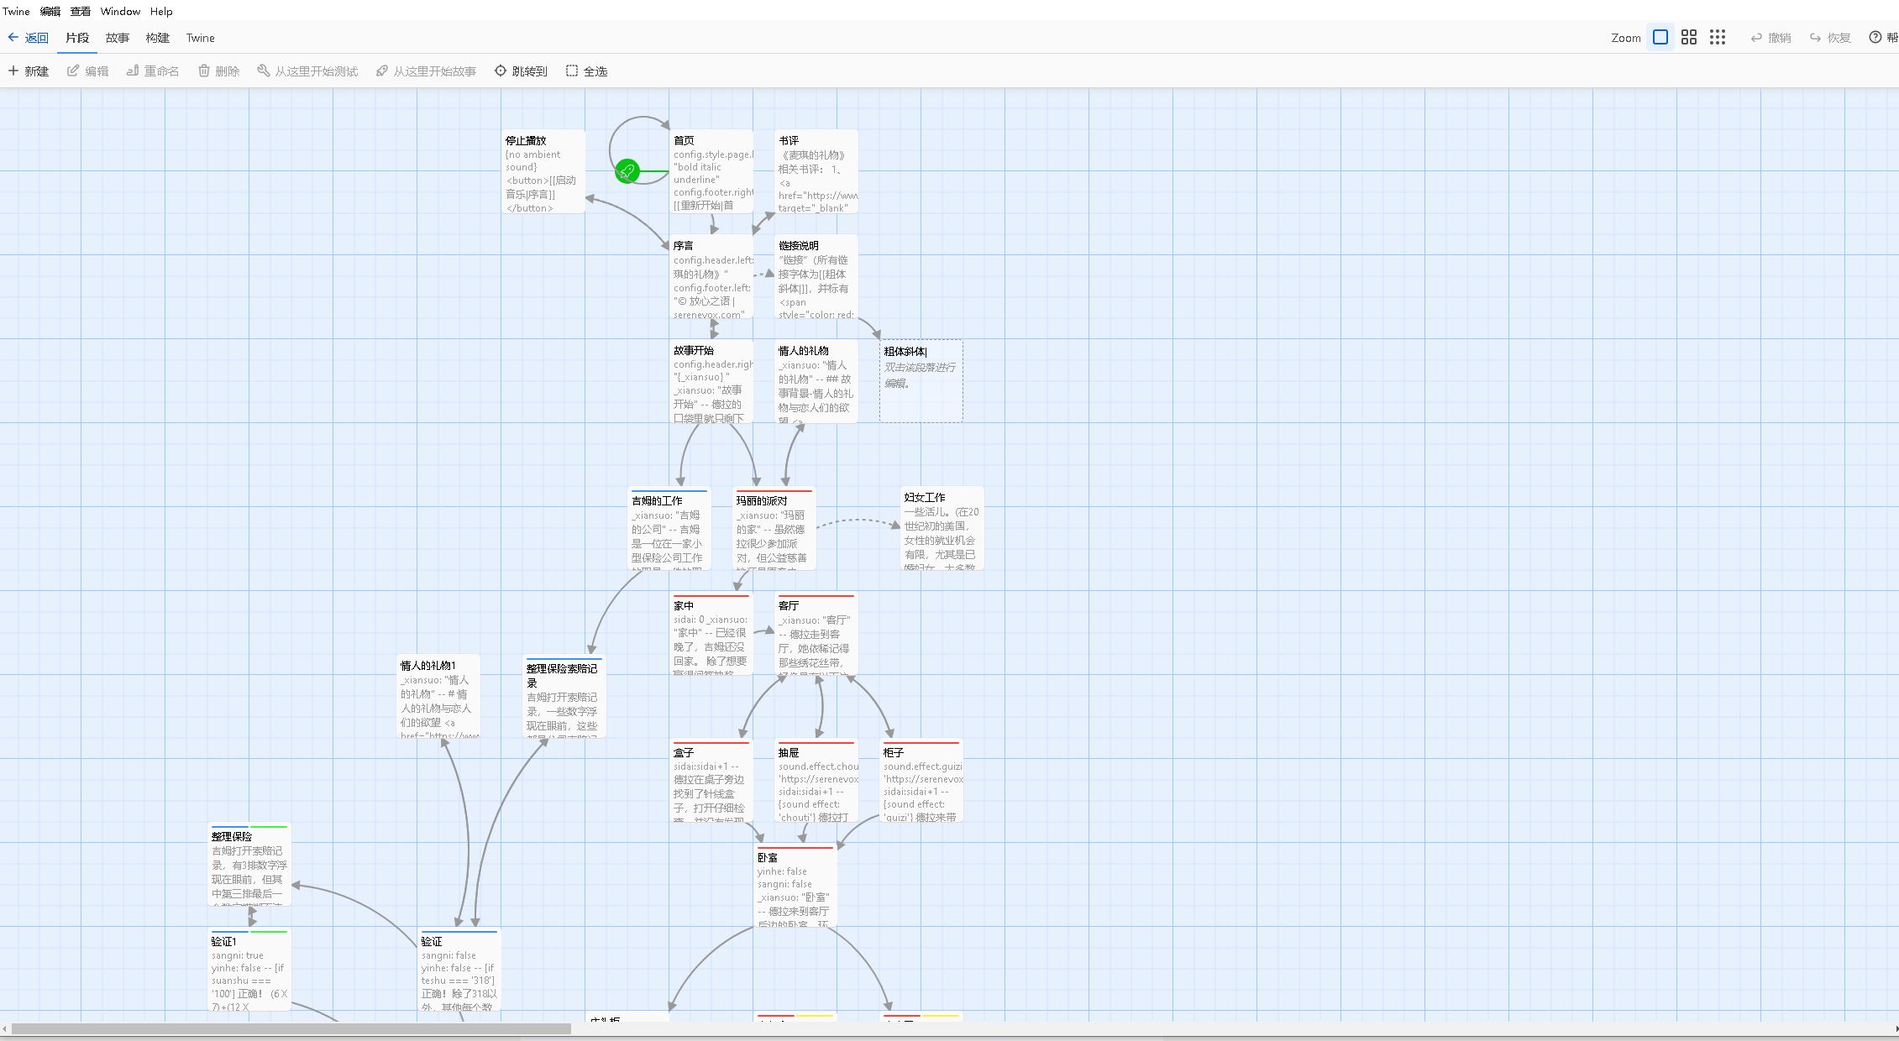Image resolution: width=1899 pixels, height=1041 pixels.
Task: Click the scrollbar left arrow
Action: [5, 1028]
